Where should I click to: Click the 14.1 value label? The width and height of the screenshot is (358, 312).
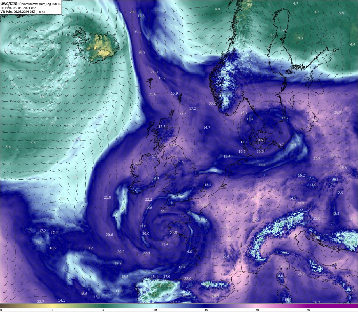[62, 301]
